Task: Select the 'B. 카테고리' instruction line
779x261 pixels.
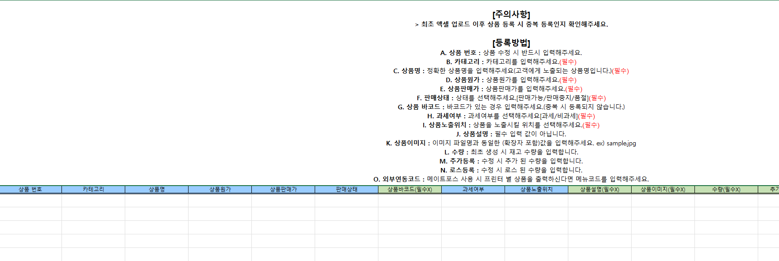Action: click(511, 62)
